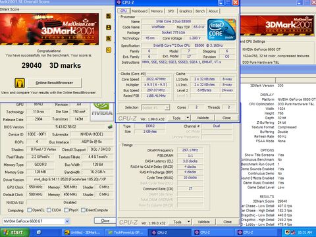Click the Close button in GPU-Z
Image resolution: width=316 pixels, height=237 pixels.
105,221
